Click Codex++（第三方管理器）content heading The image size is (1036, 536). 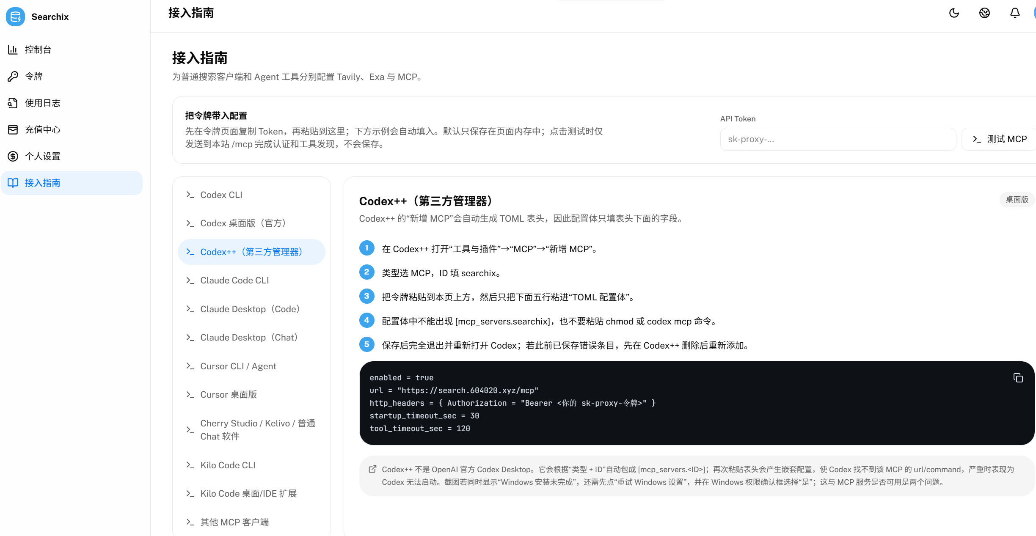(426, 201)
